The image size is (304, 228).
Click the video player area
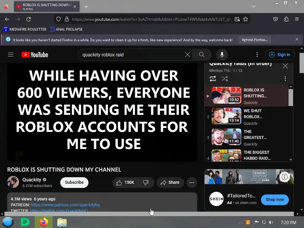point(102,112)
